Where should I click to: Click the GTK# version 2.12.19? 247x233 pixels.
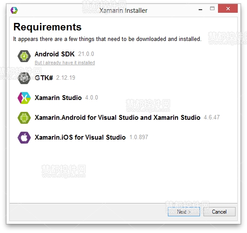(65, 78)
